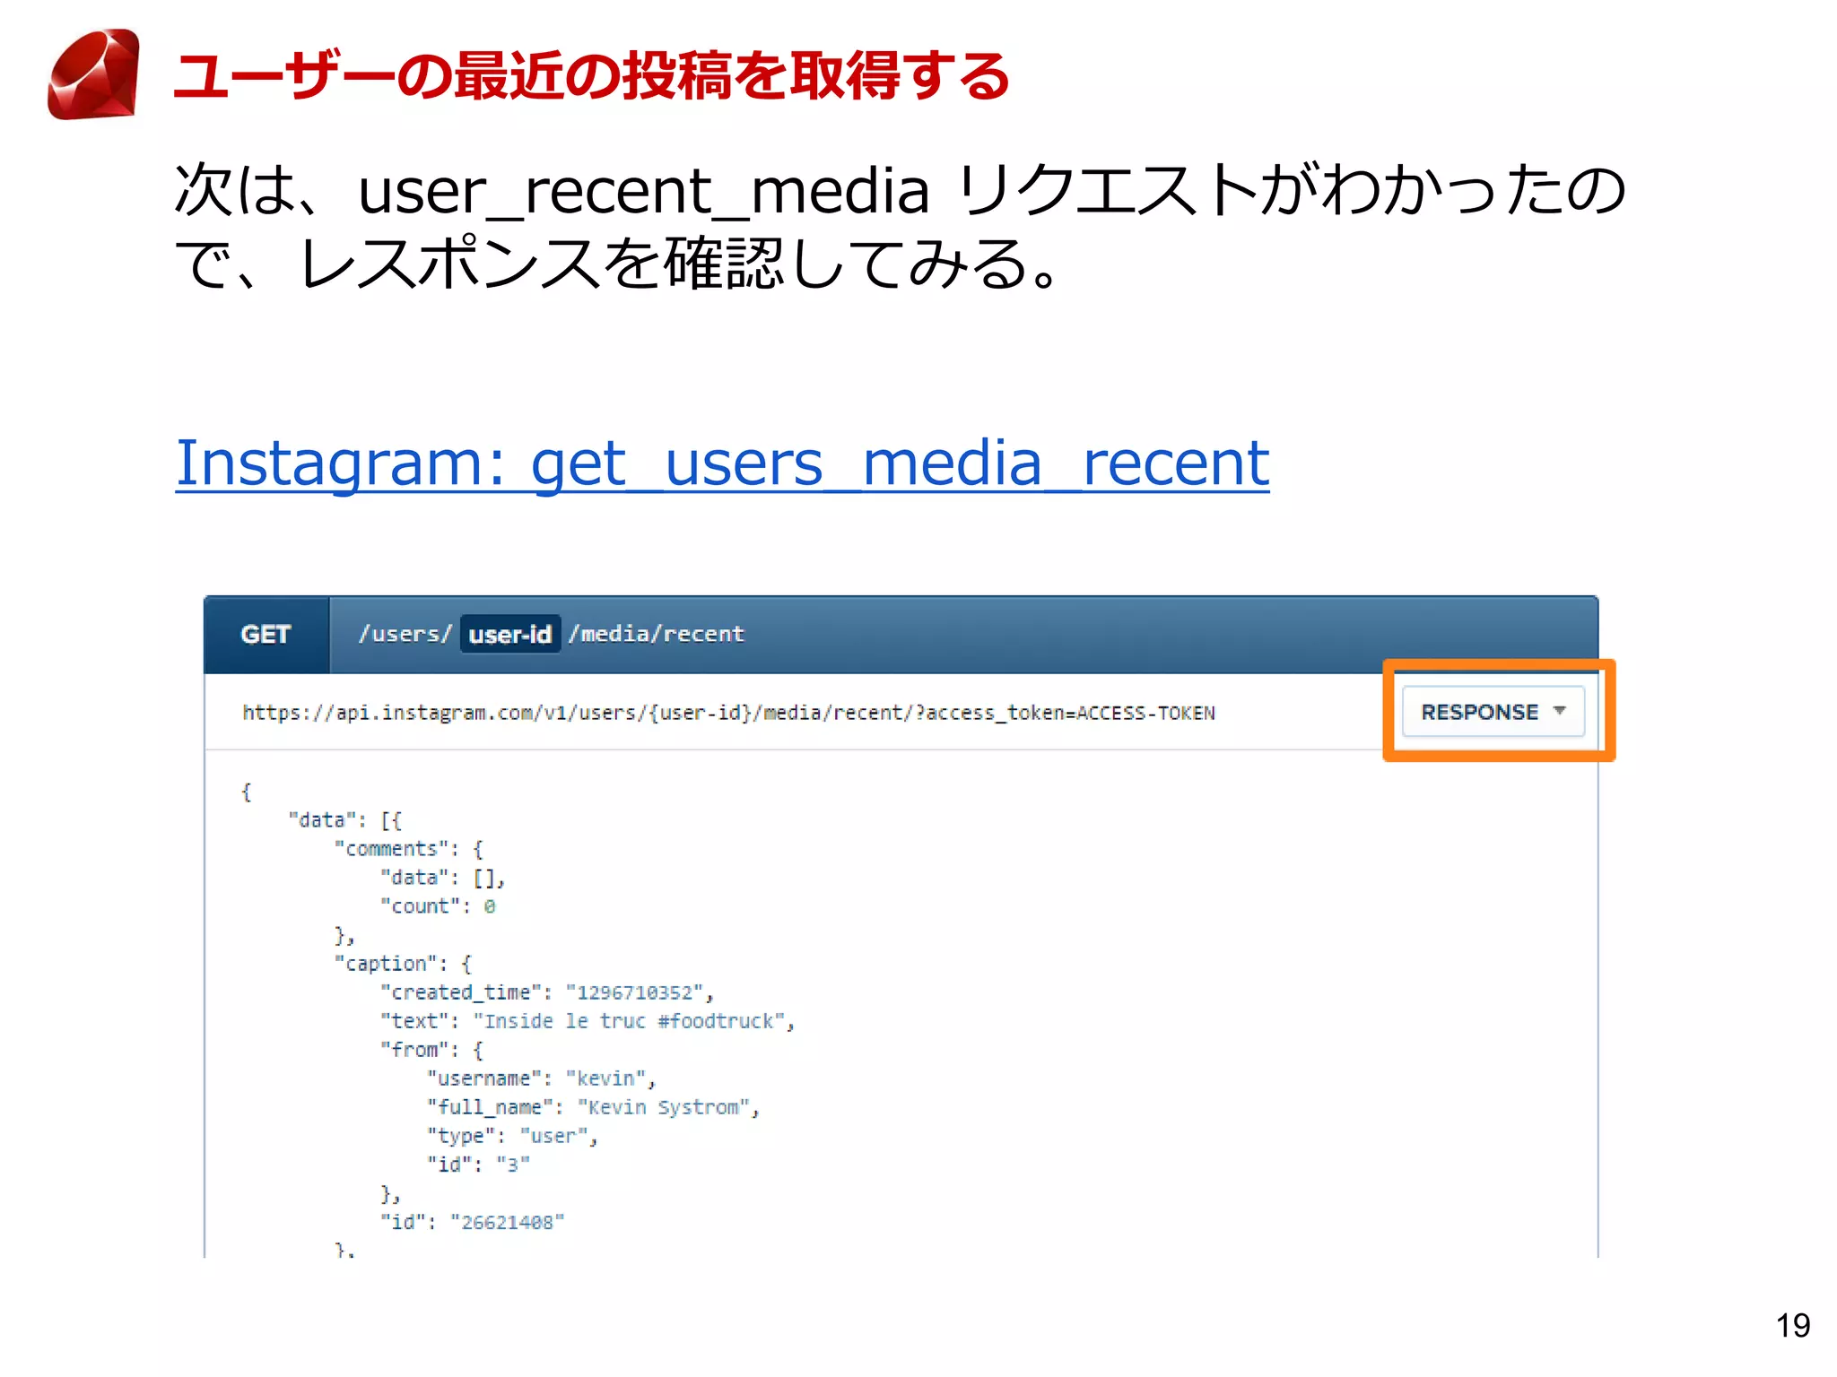The height and width of the screenshot is (1377, 1837).
Task: Click the "username": "kevin" line
Action: 541,1078
